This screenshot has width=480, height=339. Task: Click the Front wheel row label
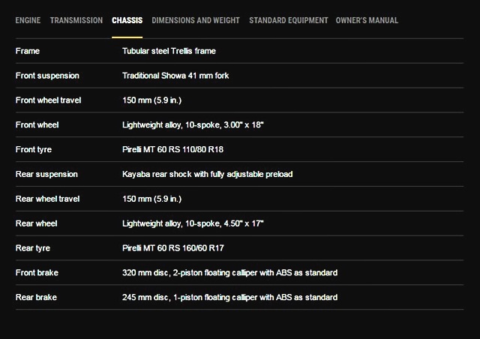(x=37, y=124)
